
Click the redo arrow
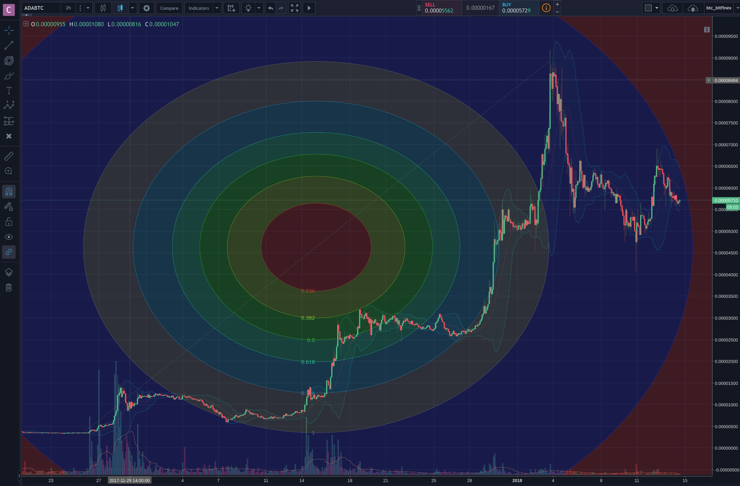(x=281, y=8)
